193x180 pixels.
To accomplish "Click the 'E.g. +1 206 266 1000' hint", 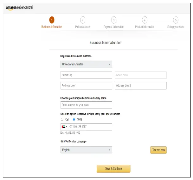I will click(x=70, y=133).
